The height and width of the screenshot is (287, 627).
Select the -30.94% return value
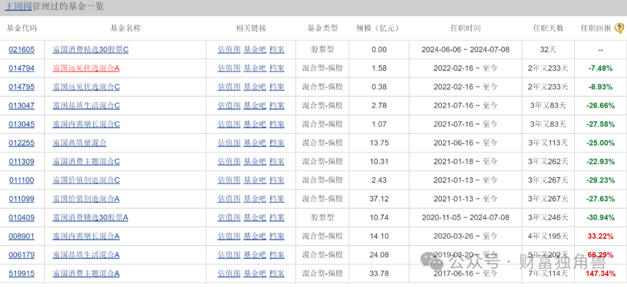pyautogui.click(x=601, y=217)
